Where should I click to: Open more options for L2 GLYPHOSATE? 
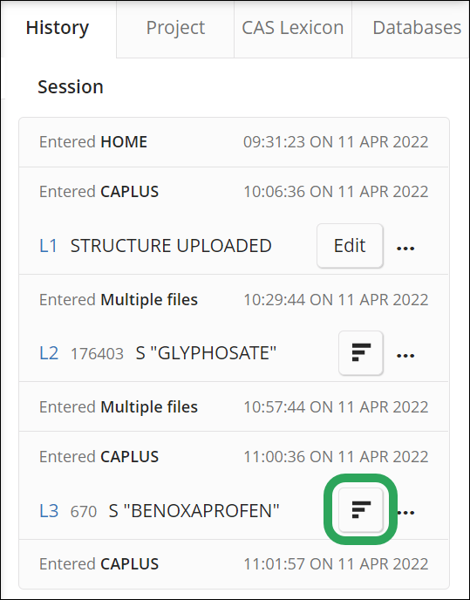coord(405,356)
